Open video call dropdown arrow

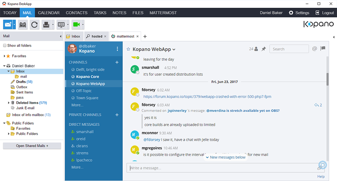(x=83, y=25)
